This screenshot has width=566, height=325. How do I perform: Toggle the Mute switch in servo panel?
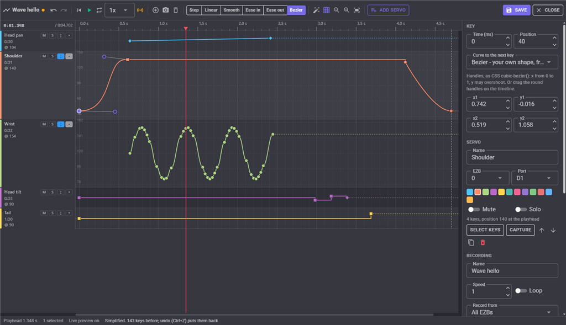pyautogui.click(x=474, y=209)
